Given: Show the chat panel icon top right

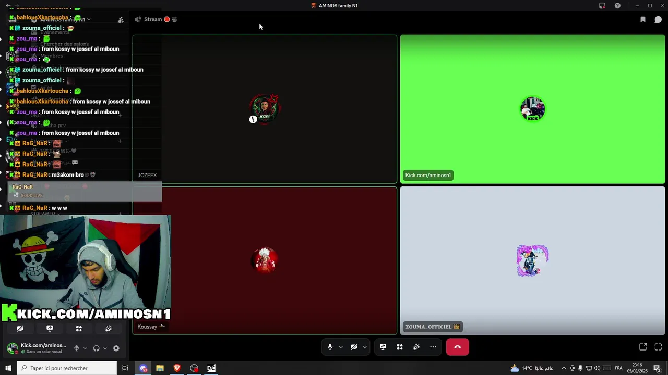Looking at the screenshot, I should [658, 19].
